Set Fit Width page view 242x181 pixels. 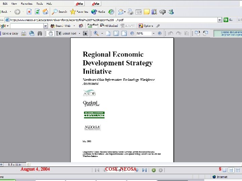pyautogui.click(x=124, y=34)
